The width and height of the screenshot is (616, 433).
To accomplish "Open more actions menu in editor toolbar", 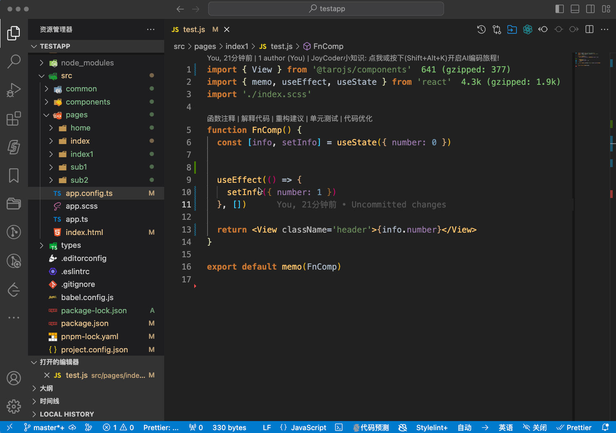I will point(604,29).
